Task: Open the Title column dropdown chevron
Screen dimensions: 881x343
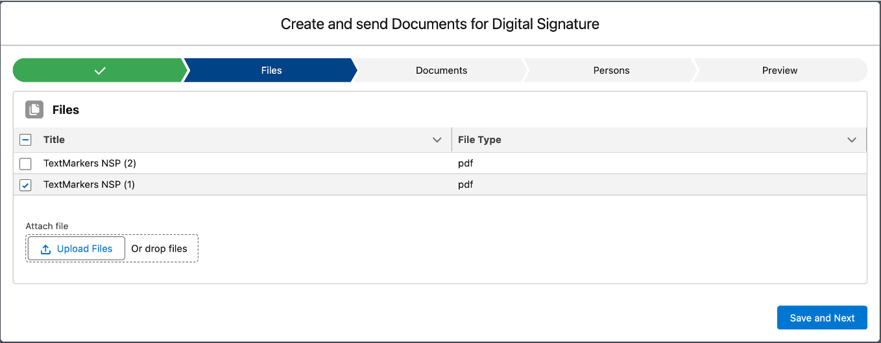Action: tap(437, 140)
